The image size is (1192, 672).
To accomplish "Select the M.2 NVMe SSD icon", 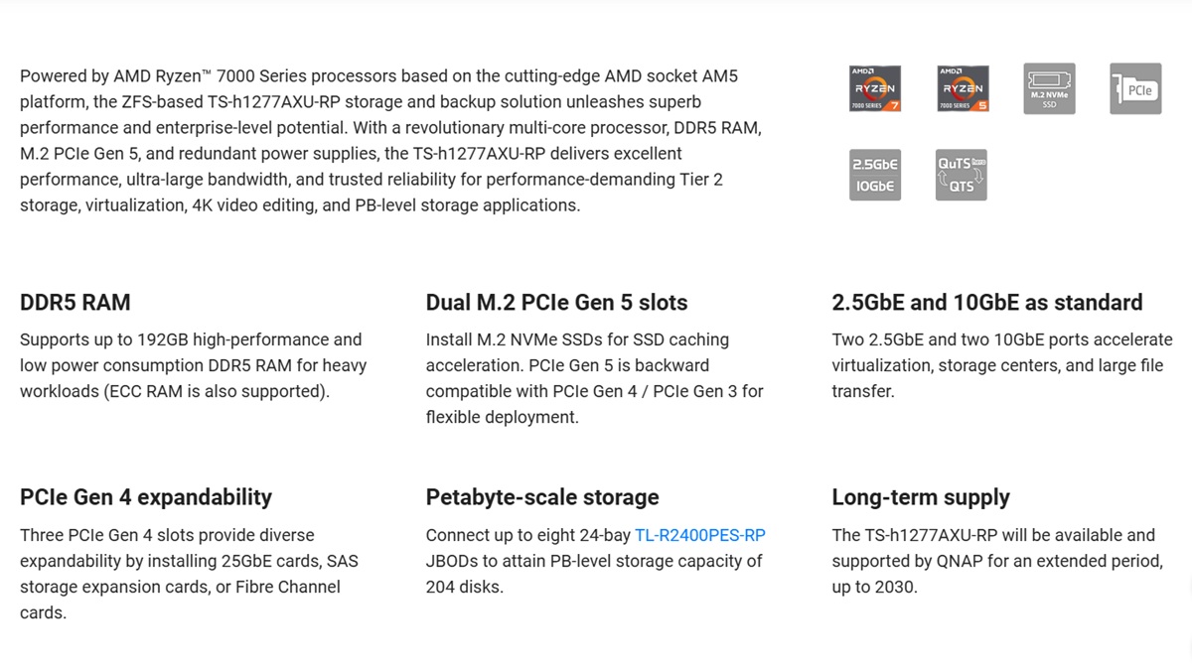I will tap(1049, 89).
